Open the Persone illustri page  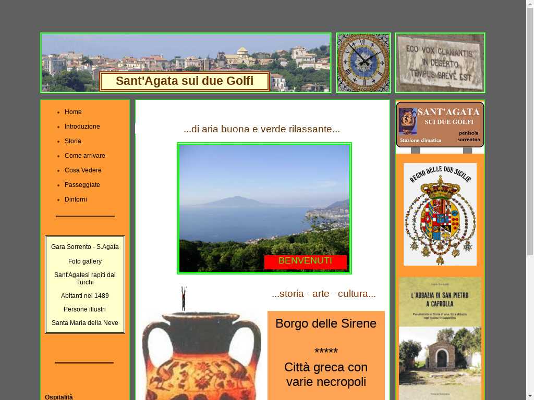(x=85, y=309)
